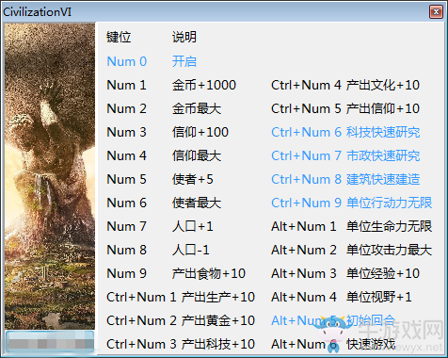Close the CivilizationVI trainer window
The height and width of the screenshot is (358, 448).
(x=436, y=12)
